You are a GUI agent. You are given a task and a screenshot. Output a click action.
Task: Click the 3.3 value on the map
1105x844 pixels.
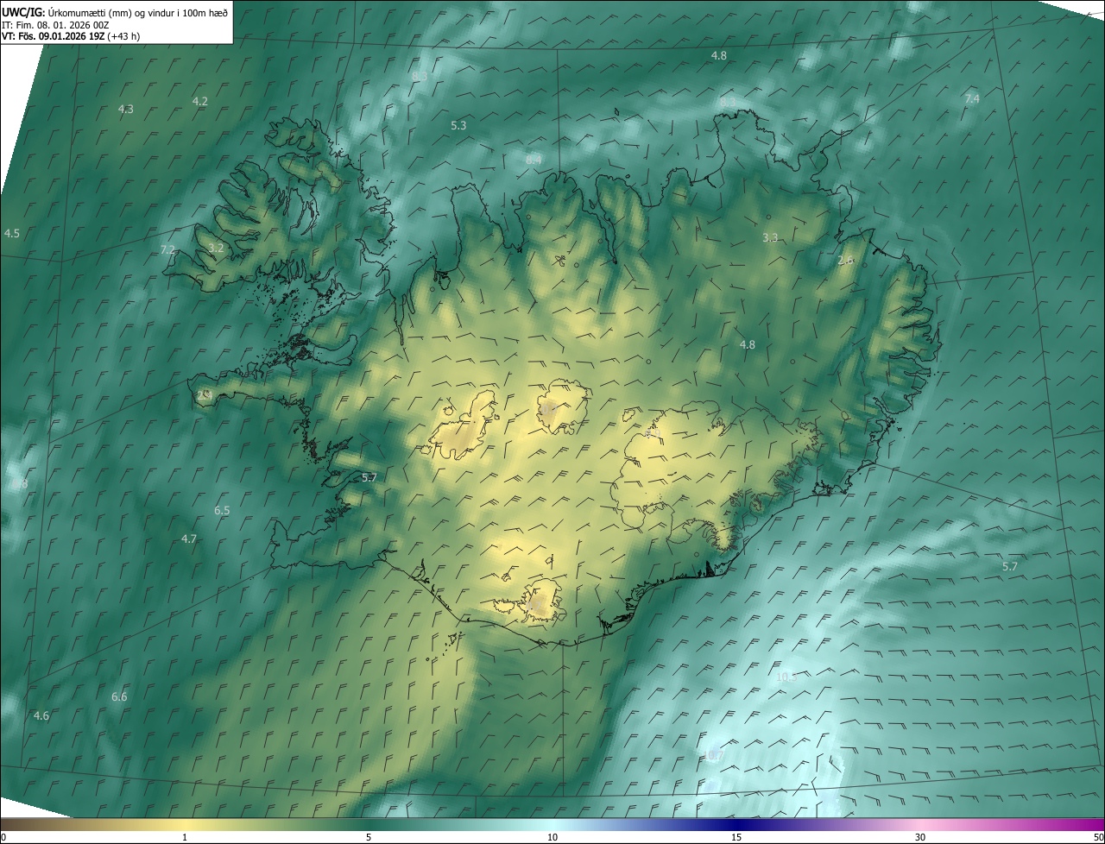pos(770,237)
